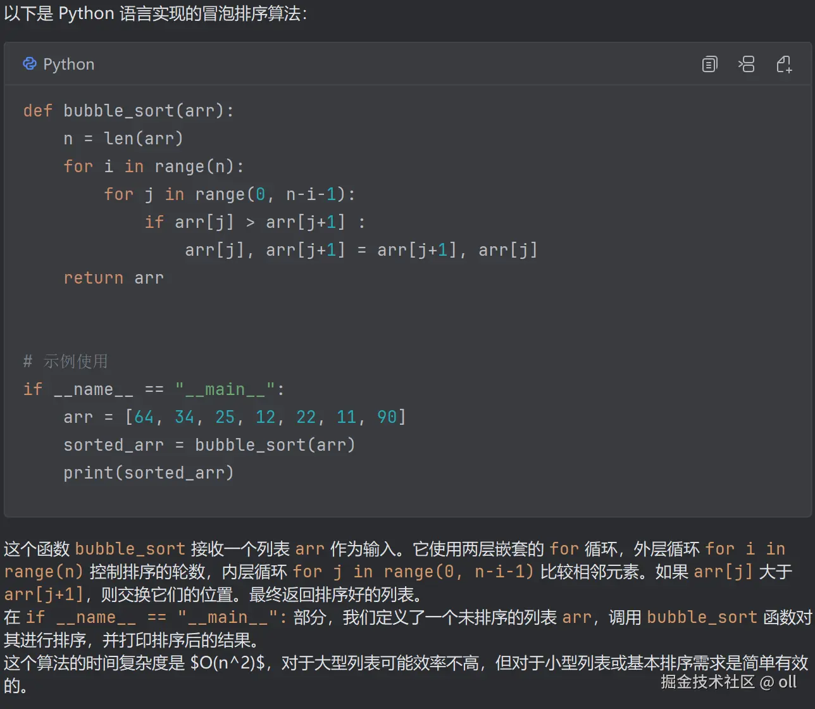Click the swap assignment line 'arr[j], arr[j+1] = ...'
The image size is (815, 709).
[361, 250]
